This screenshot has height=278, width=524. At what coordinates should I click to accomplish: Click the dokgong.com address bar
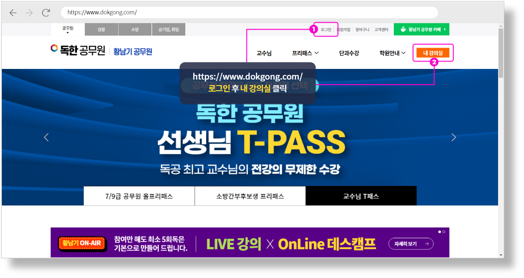(249, 12)
